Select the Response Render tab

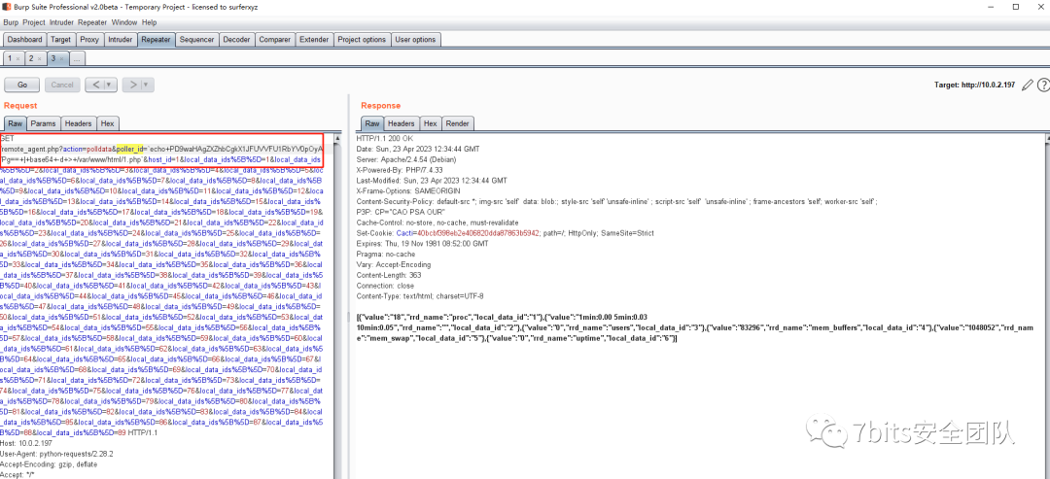click(457, 123)
